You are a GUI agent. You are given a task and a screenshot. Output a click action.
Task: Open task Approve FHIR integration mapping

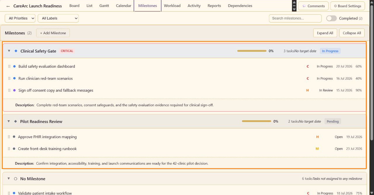pos(47,137)
